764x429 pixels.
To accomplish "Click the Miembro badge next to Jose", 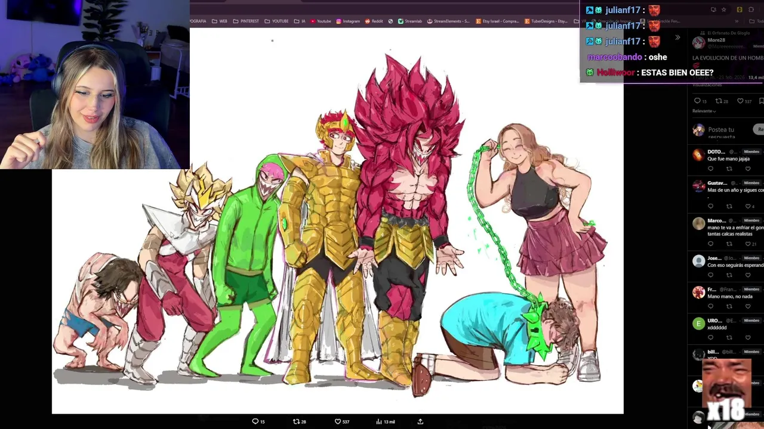I will [x=751, y=258].
